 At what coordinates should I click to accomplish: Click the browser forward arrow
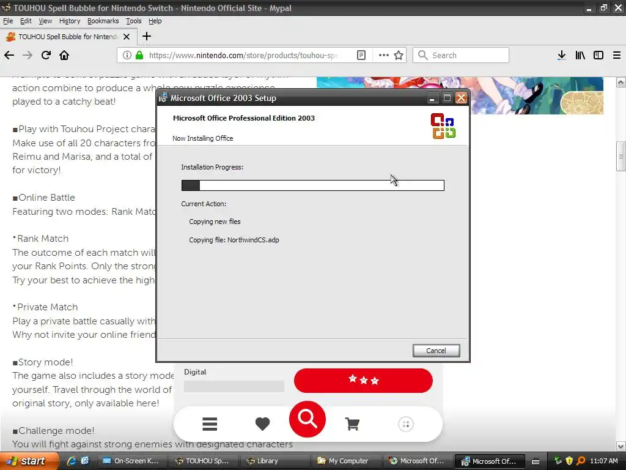[28, 55]
